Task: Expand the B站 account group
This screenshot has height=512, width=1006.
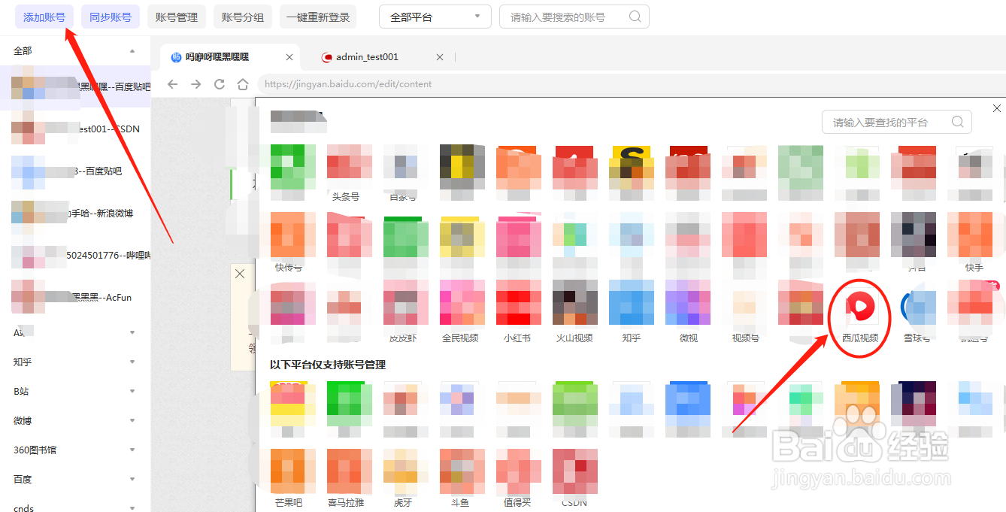Action: [132, 391]
